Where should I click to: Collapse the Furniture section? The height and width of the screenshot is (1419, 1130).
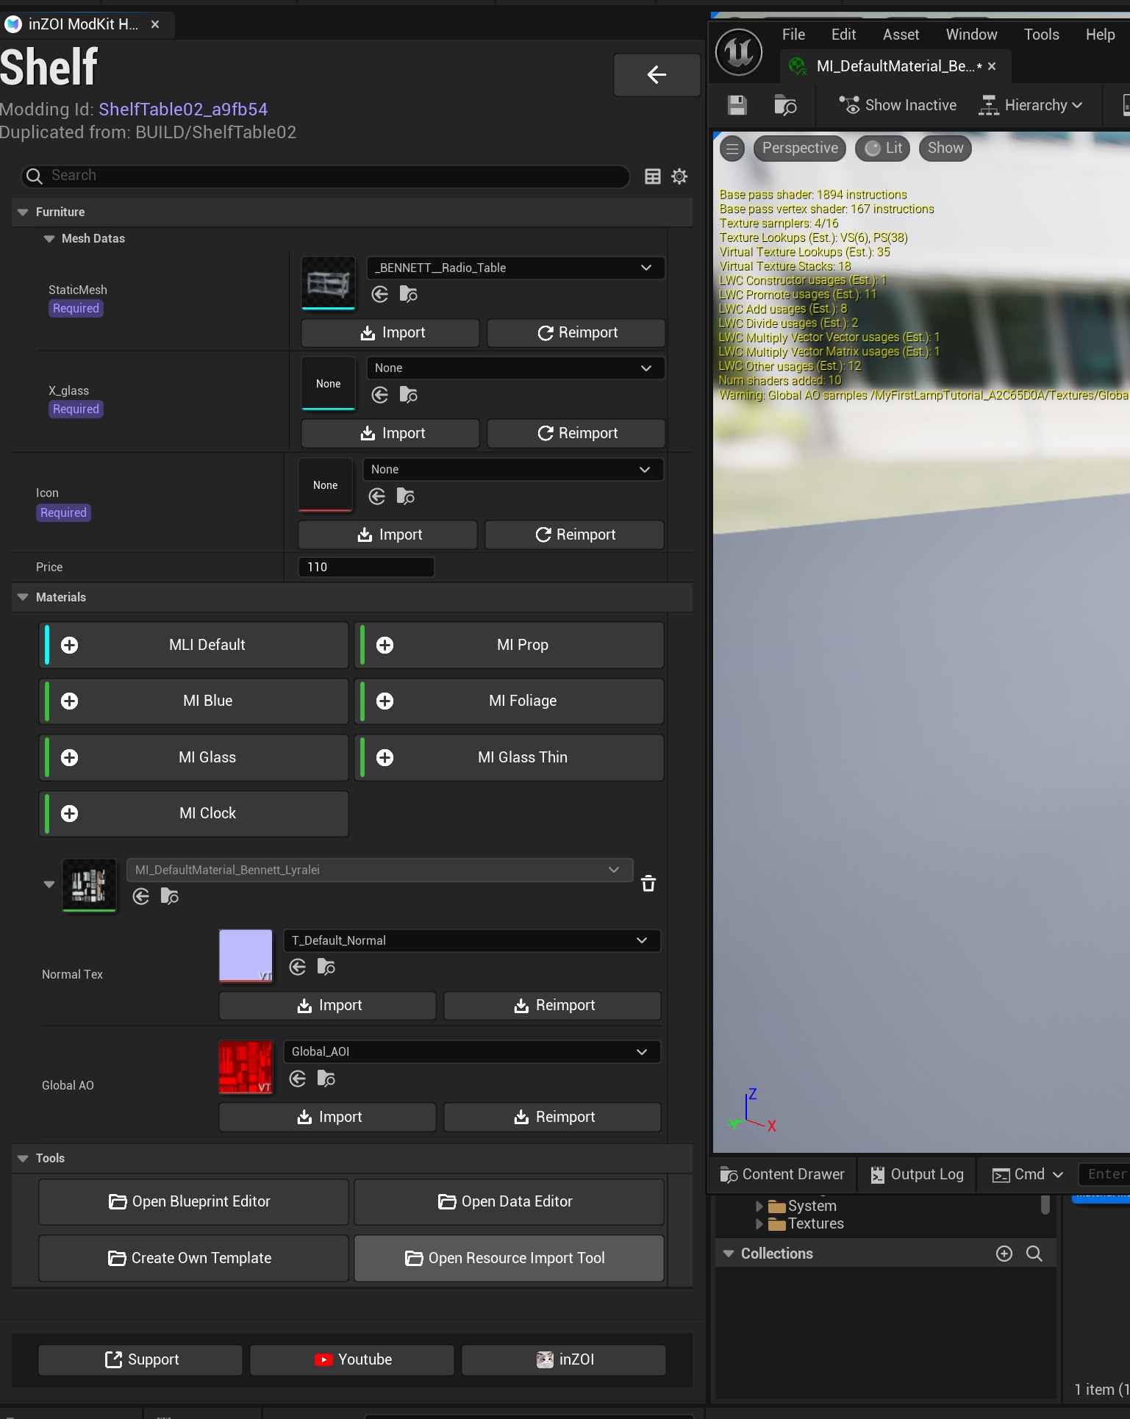[23, 212]
